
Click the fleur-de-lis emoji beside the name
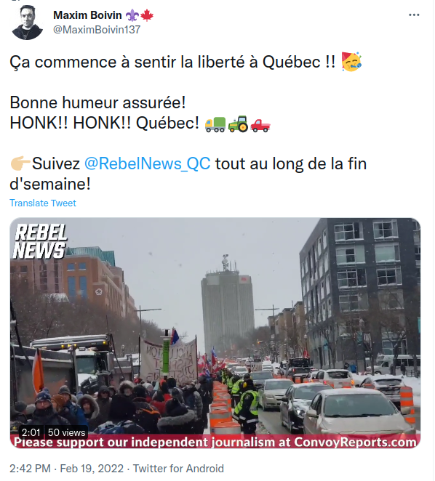tap(132, 15)
